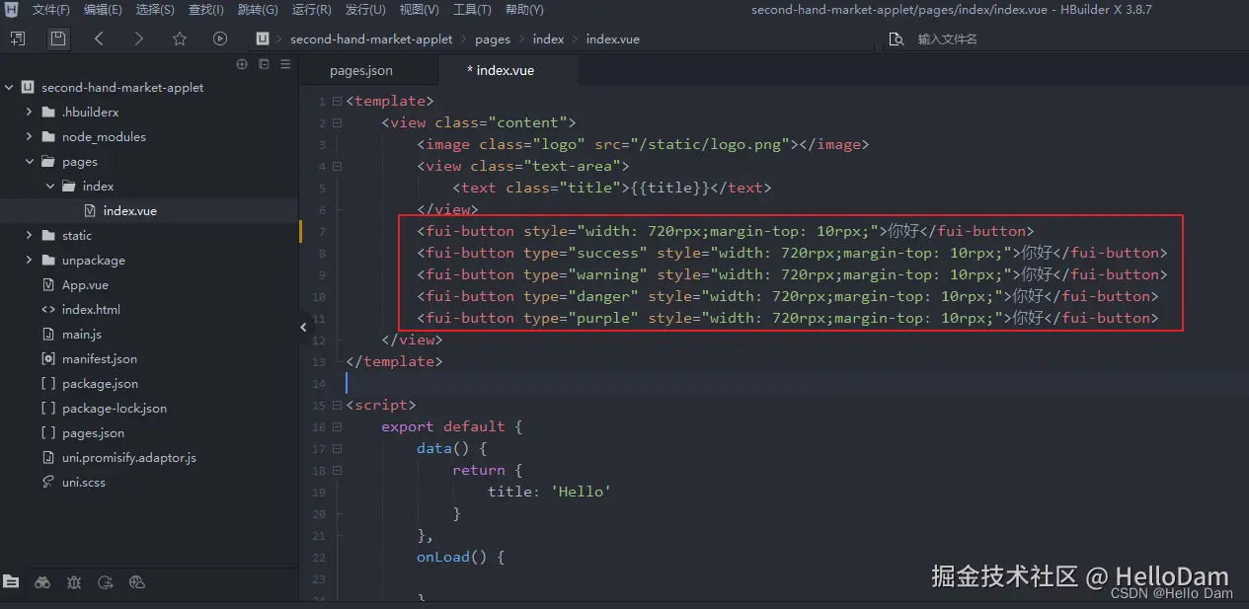Image resolution: width=1249 pixels, height=609 pixels.
Task: Open the debug bug view icon
Action: [74, 582]
